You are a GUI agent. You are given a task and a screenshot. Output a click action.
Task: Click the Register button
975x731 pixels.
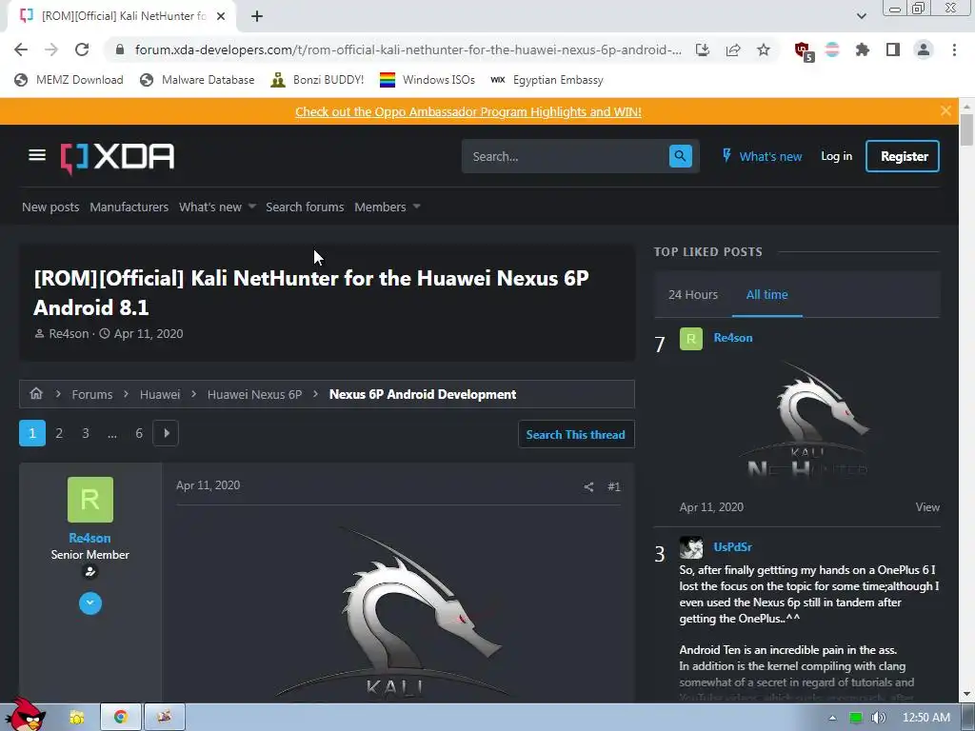[x=903, y=156]
